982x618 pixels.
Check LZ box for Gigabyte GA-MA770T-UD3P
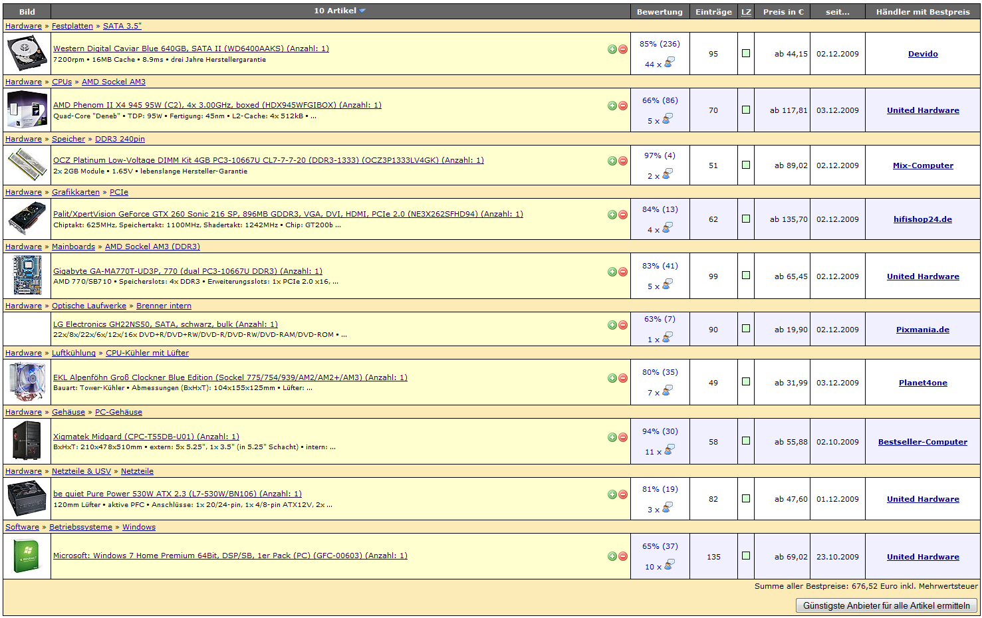coord(746,275)
